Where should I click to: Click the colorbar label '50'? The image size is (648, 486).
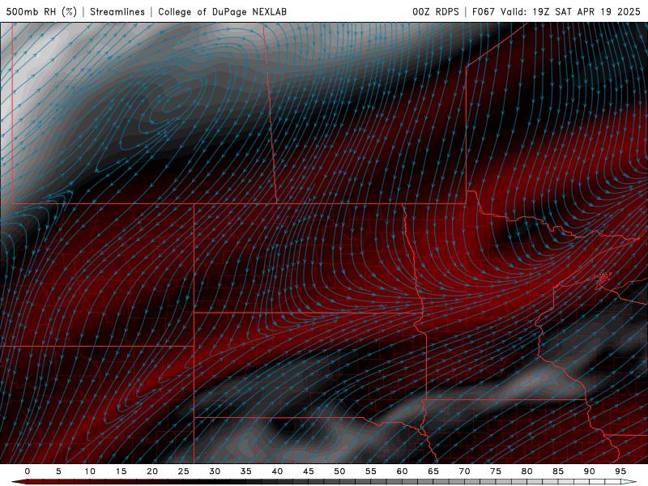(x=339, y=471)
